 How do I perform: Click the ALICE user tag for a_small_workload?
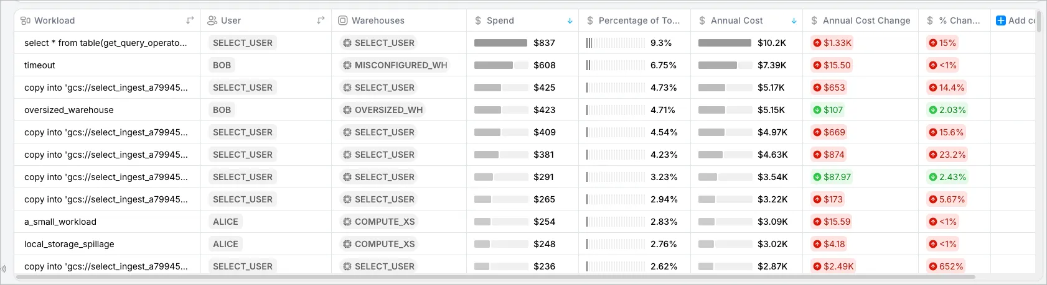click(225, 222)
